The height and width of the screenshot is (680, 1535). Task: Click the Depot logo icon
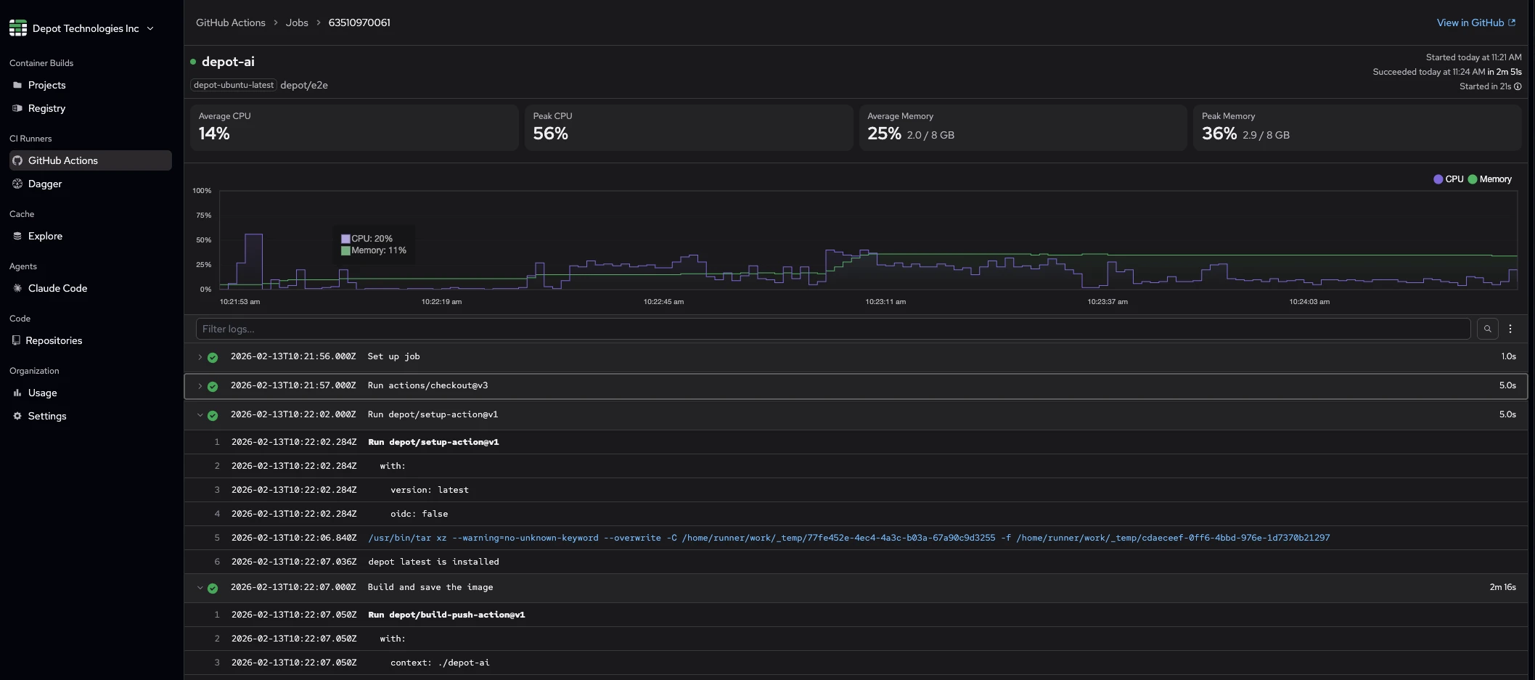(18, 28)
